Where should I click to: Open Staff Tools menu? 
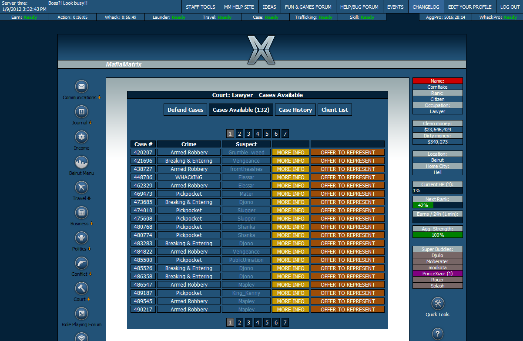click(200, 7)
